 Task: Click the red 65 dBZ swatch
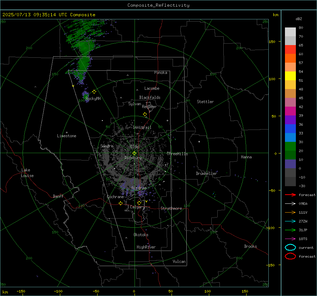click(290, 49)
